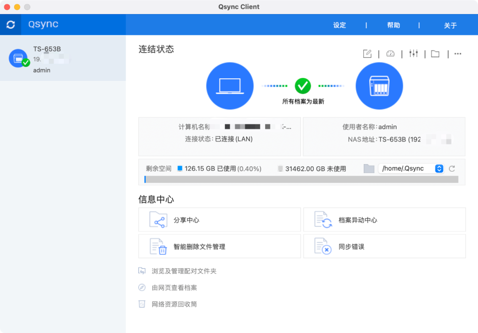Image resolution: width=478 pixels, height=333 pixels.
Task: Minimize the Qsync Client window
Action: [x=17, y=7]
